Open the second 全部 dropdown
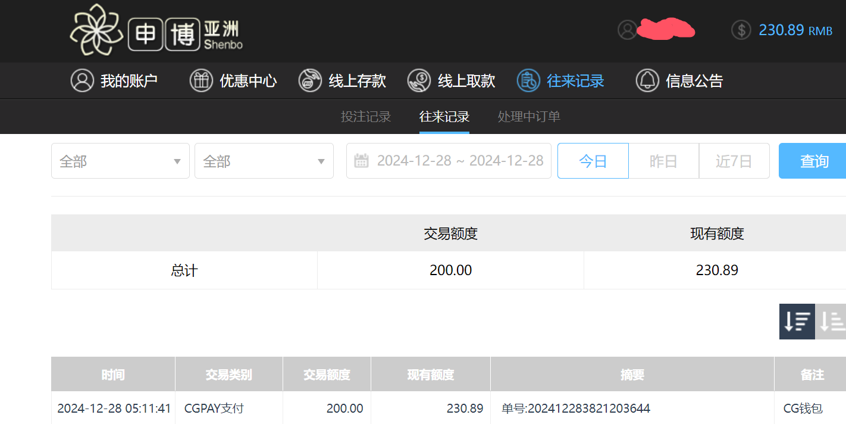846x424 pixels. click(264, 160)
